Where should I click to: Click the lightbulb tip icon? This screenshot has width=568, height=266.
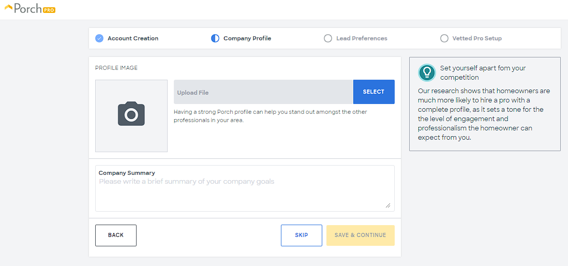point(427,72)
